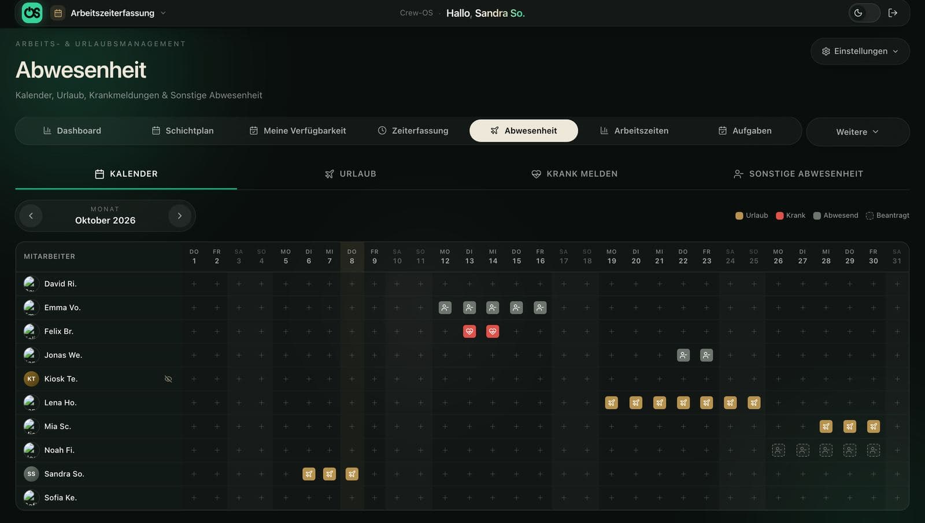Image resolution: width=925 pixels, height=523 pixels.
Task: Expand the Einstellungen dropdown
Action: pyautogui.click(x=860, y=51)
